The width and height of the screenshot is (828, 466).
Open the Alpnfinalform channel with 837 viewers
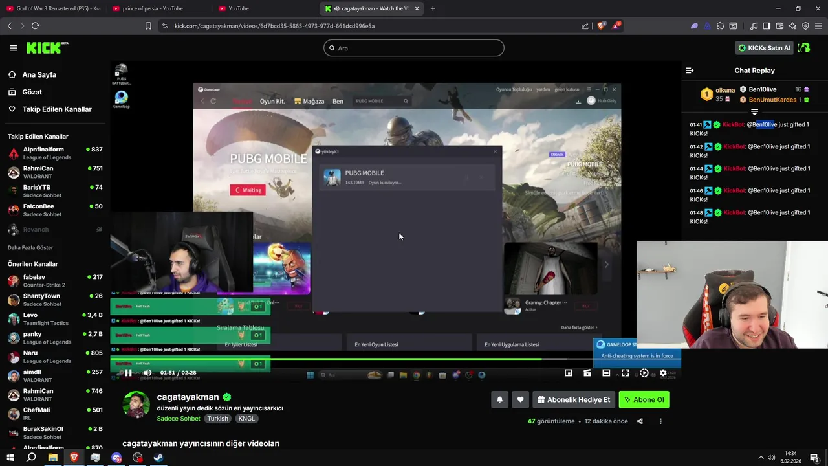point(55,153)
